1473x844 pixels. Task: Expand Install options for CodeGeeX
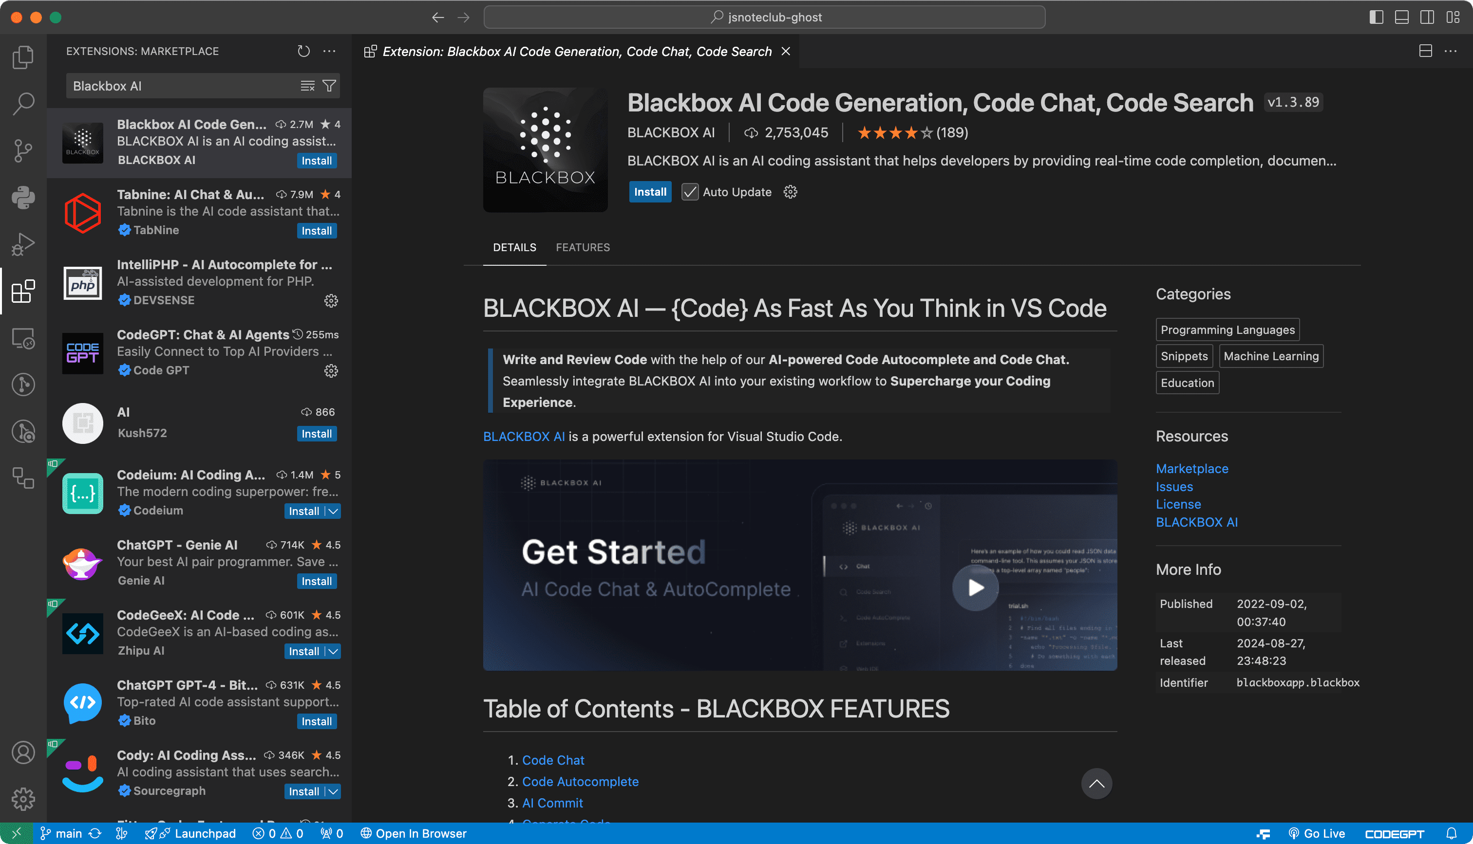[x=332, y=651]
